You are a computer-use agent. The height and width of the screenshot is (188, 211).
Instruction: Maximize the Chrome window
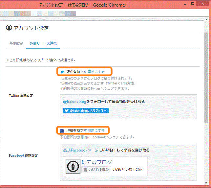193,4
